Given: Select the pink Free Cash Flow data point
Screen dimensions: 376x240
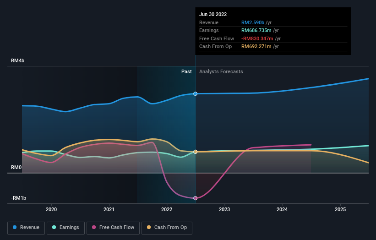Looking at the screenshot, I should click(x=196, y=198).
